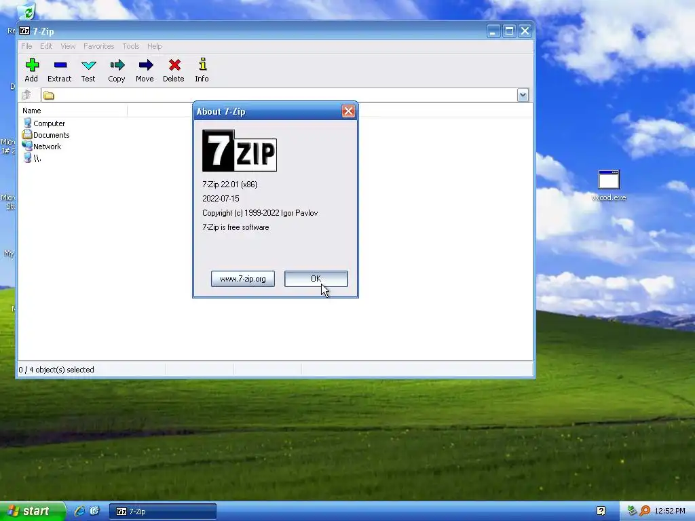This screenshot has height=521, width=695.
Task: Click the '0 / 4 object(s) selected' status
Action: click(56, 370)
